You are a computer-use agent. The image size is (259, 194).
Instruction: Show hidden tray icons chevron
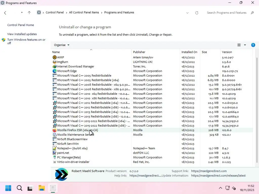coord(221,188)
